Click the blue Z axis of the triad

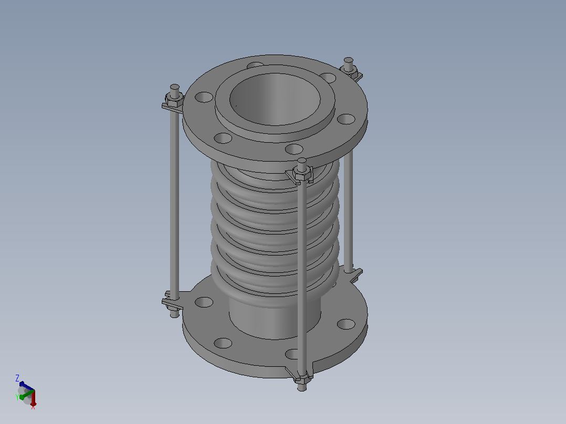tap(26, 386)
